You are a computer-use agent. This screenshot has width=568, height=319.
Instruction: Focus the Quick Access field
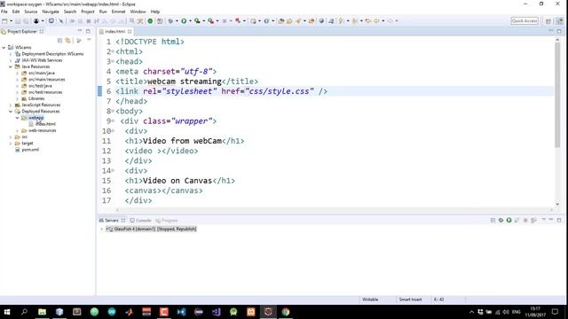coord(525,21)
